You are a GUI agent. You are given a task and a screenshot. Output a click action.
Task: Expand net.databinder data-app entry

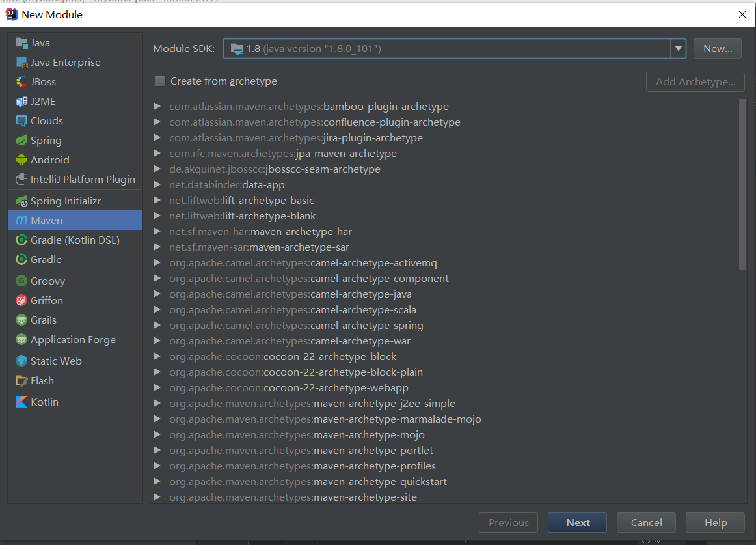tap(157, 184)
